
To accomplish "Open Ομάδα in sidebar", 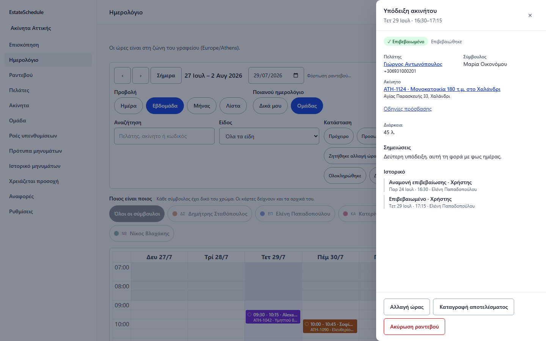I will (48, 120).
